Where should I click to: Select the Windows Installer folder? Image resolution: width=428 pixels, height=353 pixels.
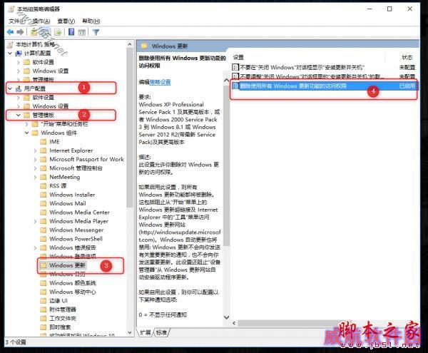[72, 195]
